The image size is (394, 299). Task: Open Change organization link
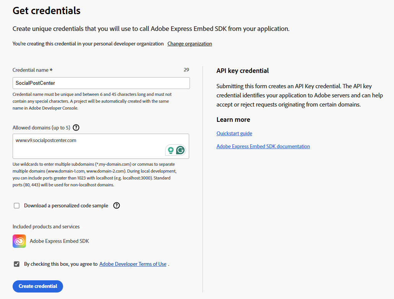tap(190, 44)
